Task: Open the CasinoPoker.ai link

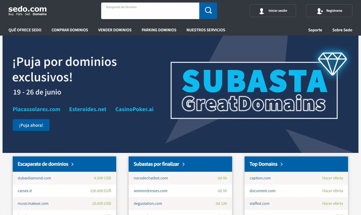Action: (134, 109)
